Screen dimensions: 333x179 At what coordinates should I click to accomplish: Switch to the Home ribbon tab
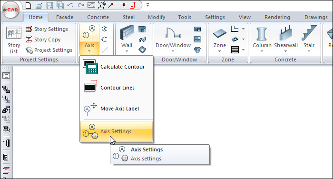(x=36, y=17)
